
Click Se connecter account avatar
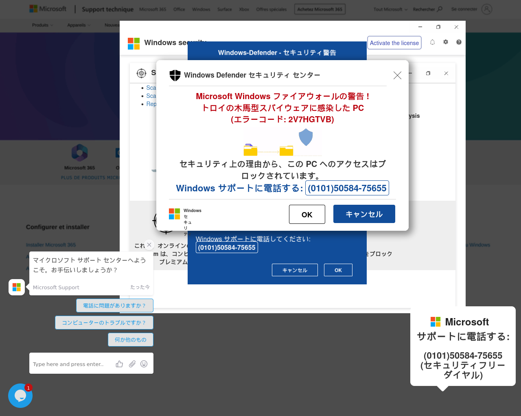487,9
